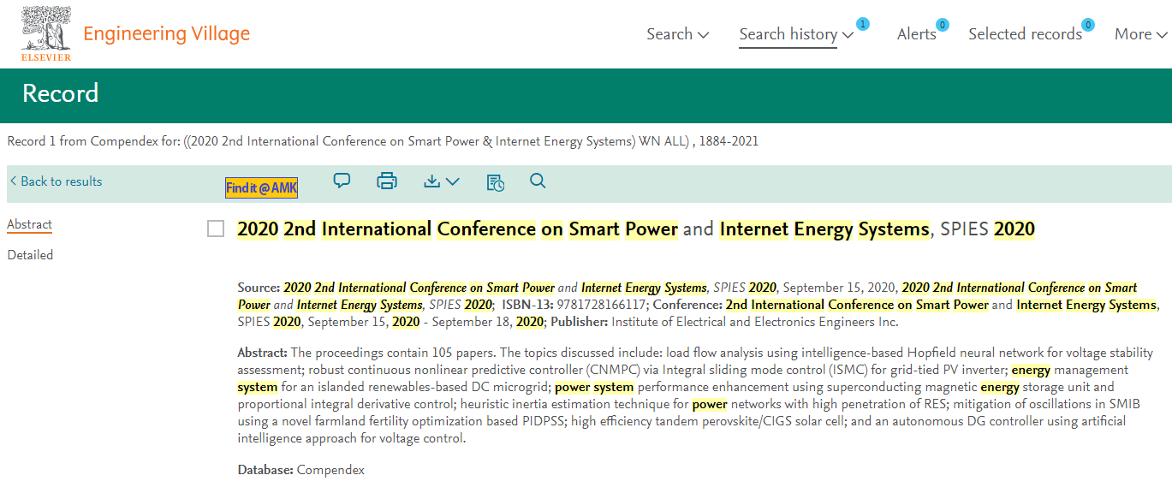Click the Elsevier tree logo
1172x487 pixels.
coord(46,33)
